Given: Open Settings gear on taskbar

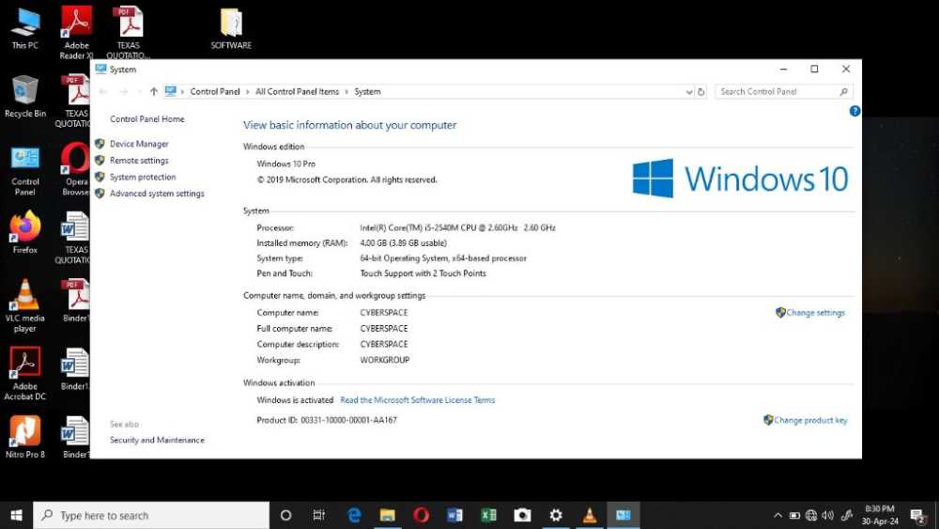Looking at the screenshot, I should (x=556, y=515).
